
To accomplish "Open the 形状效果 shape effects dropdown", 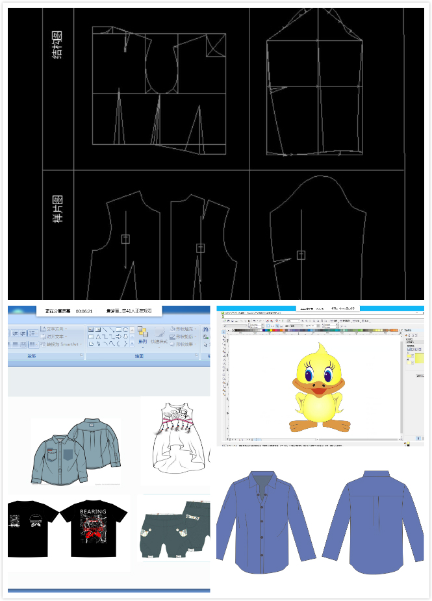I will (x=183, y=344).
